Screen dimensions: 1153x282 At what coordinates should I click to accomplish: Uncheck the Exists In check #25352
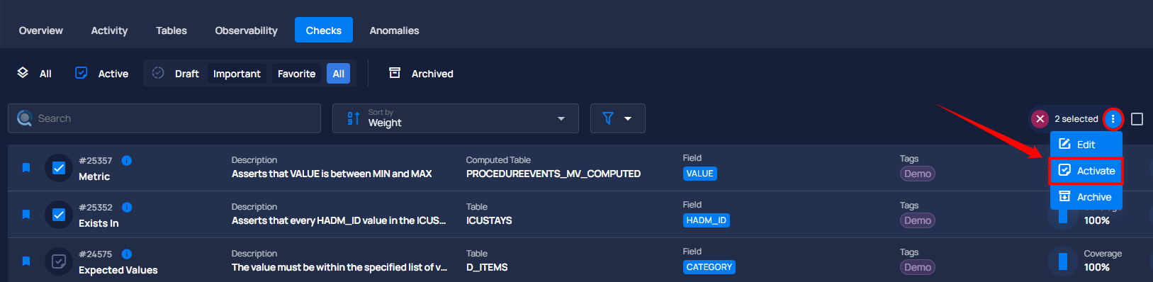coord(59,215)
